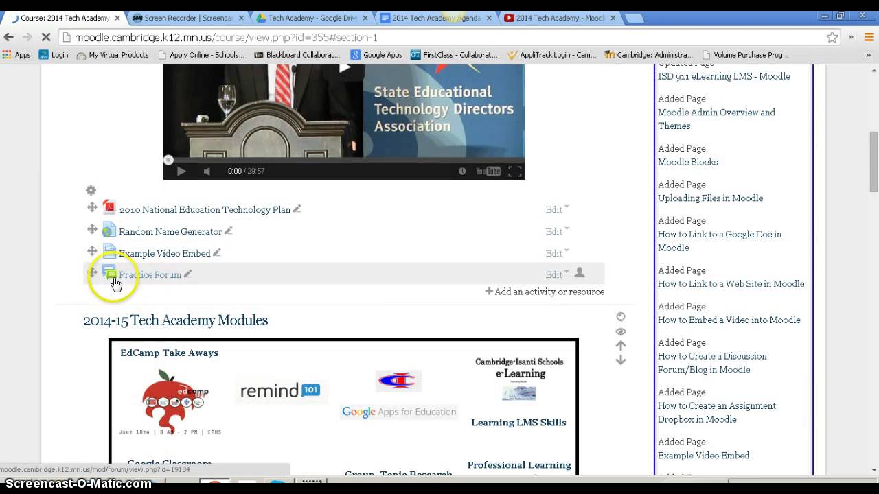The image size is (879, 494).
Task: Open 2014-15 Tech Academy Modules heading
Action: tap(175, 320)
